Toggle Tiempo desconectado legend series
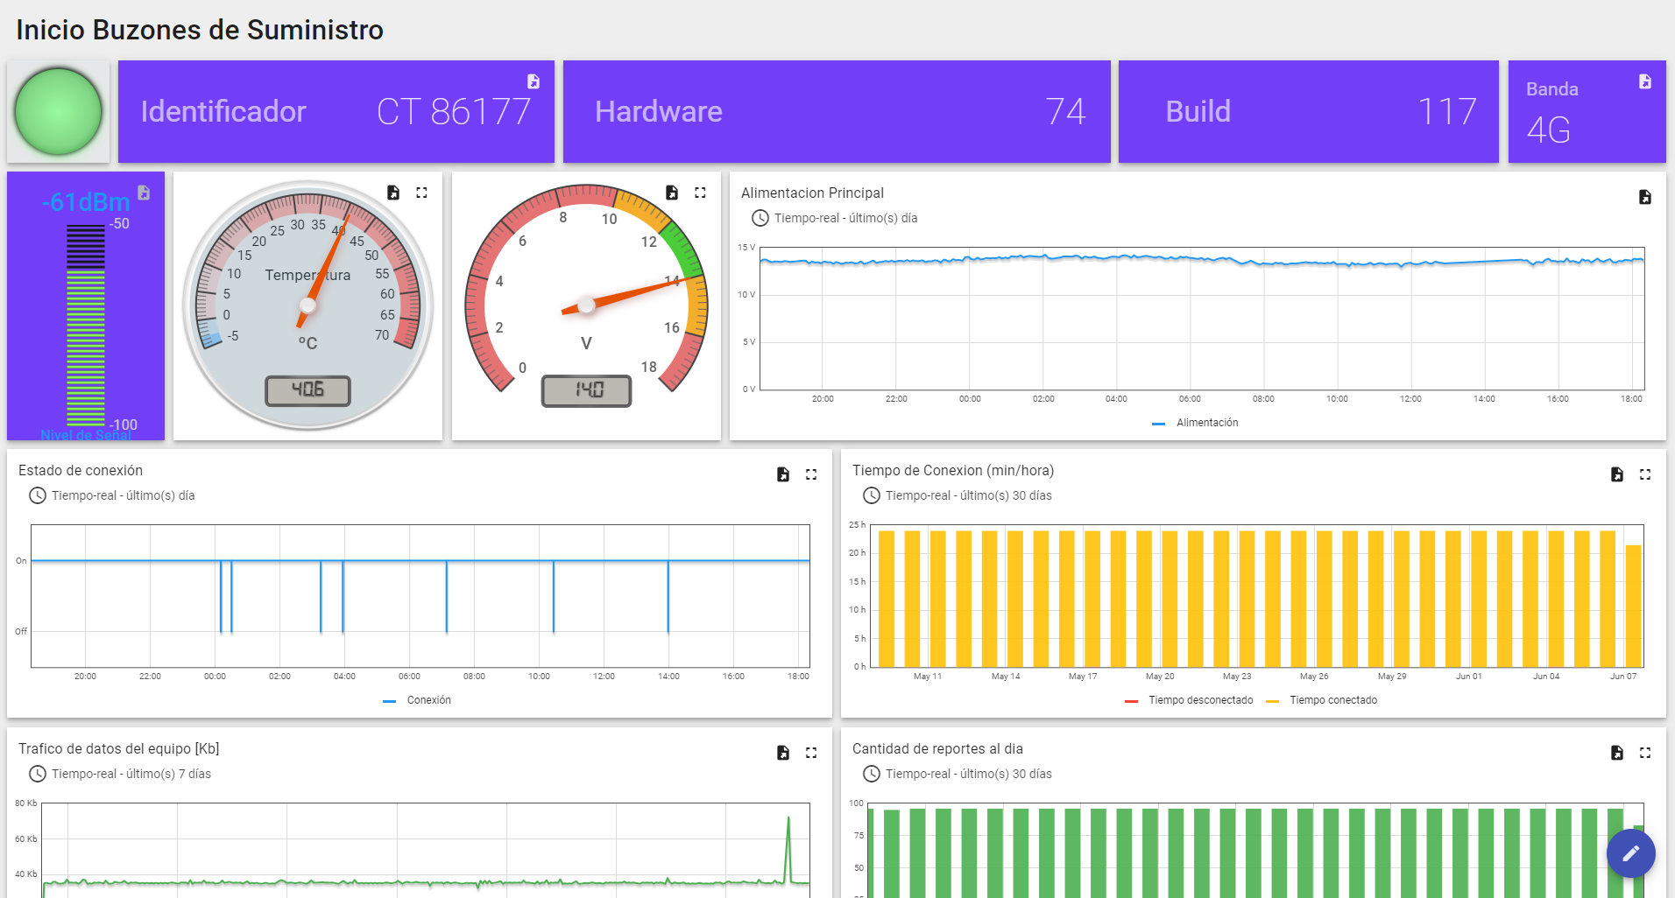 click(x=1189, y=700)
